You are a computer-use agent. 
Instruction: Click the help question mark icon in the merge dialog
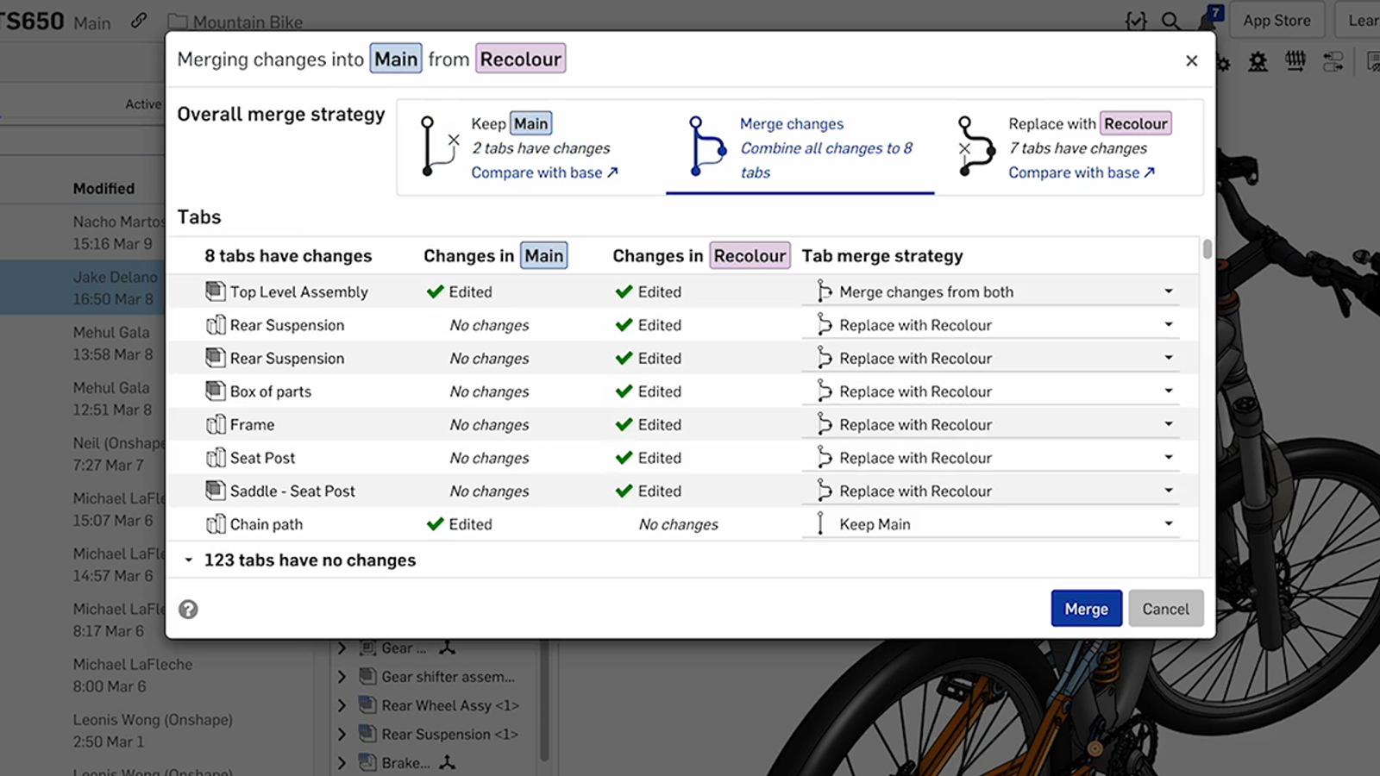(188, 610)
